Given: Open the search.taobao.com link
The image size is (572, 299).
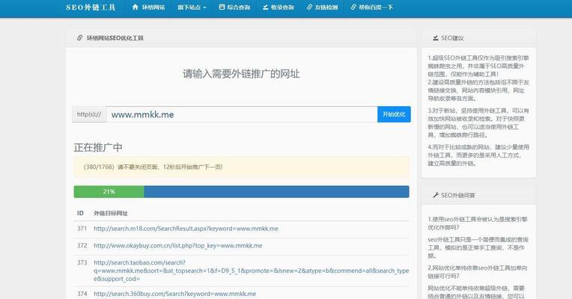Looking at the screenshot, I should [252, 271].
